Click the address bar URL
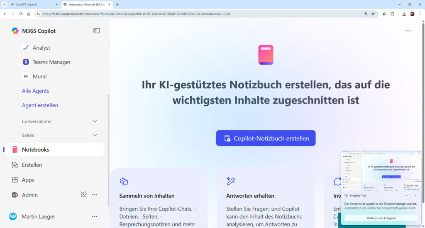Screen dimensions: 425x228 136,14
